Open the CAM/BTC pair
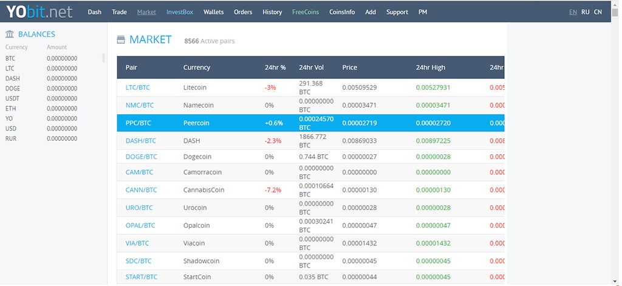The width and height of the screenshot is (622, 286). (139, 172)
